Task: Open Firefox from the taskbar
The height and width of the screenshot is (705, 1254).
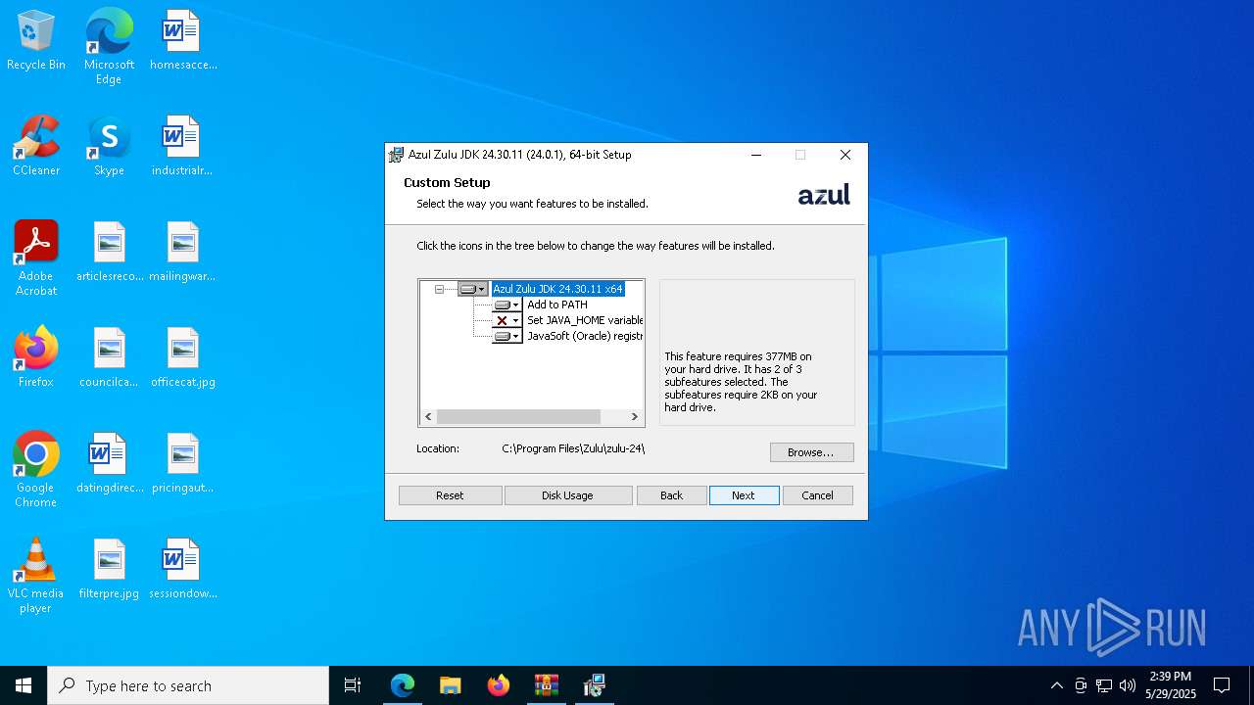Action: click(499, 685)
